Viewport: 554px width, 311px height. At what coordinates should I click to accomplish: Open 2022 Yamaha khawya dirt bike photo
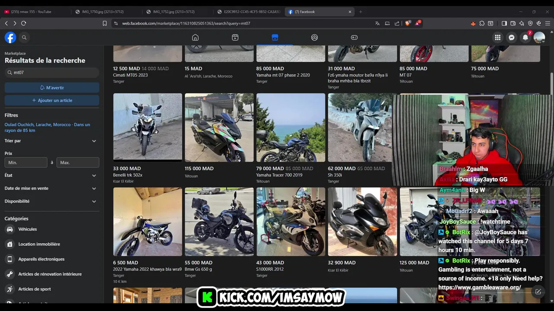148,222
